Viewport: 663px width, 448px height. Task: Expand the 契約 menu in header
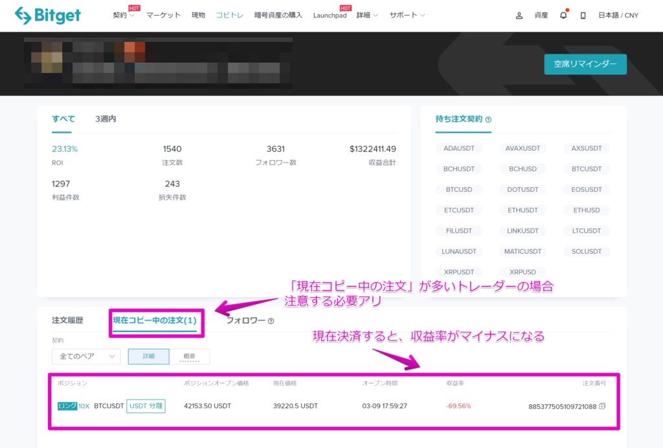coord(124,16)
